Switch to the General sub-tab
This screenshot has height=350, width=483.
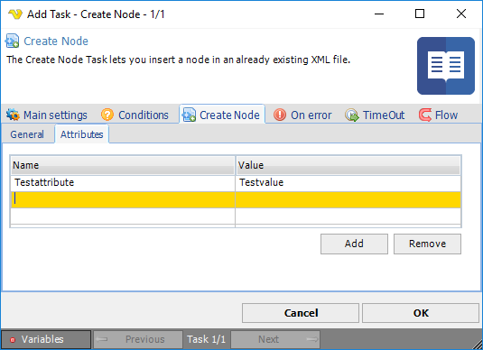tap(27, 134)
